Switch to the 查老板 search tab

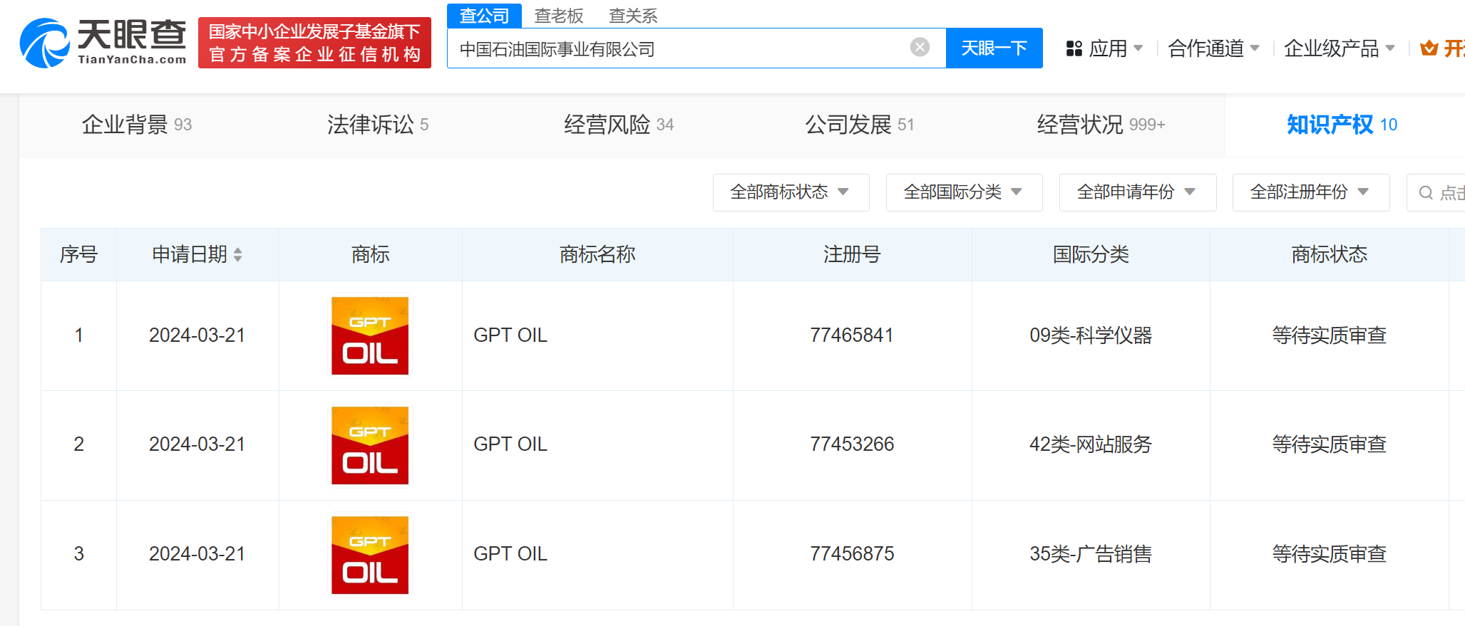pyautogui.click(x=559, y=16)
